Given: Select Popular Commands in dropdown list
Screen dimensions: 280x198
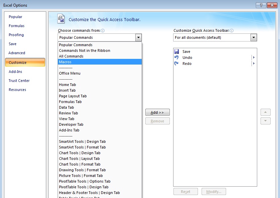Looking at the screenshot, I should [100, 45].
